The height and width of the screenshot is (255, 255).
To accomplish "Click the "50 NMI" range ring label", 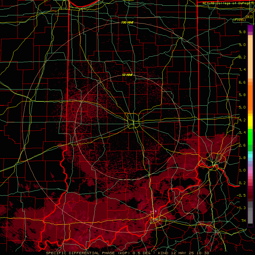I will 127,75.
